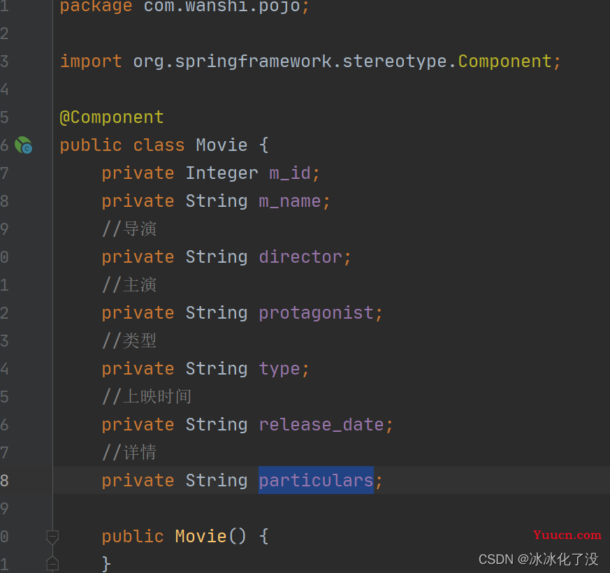Image resolution: width=610 pixels, height=573 pixels.
Task: Click the comment //详情
Action: (129, 453)
